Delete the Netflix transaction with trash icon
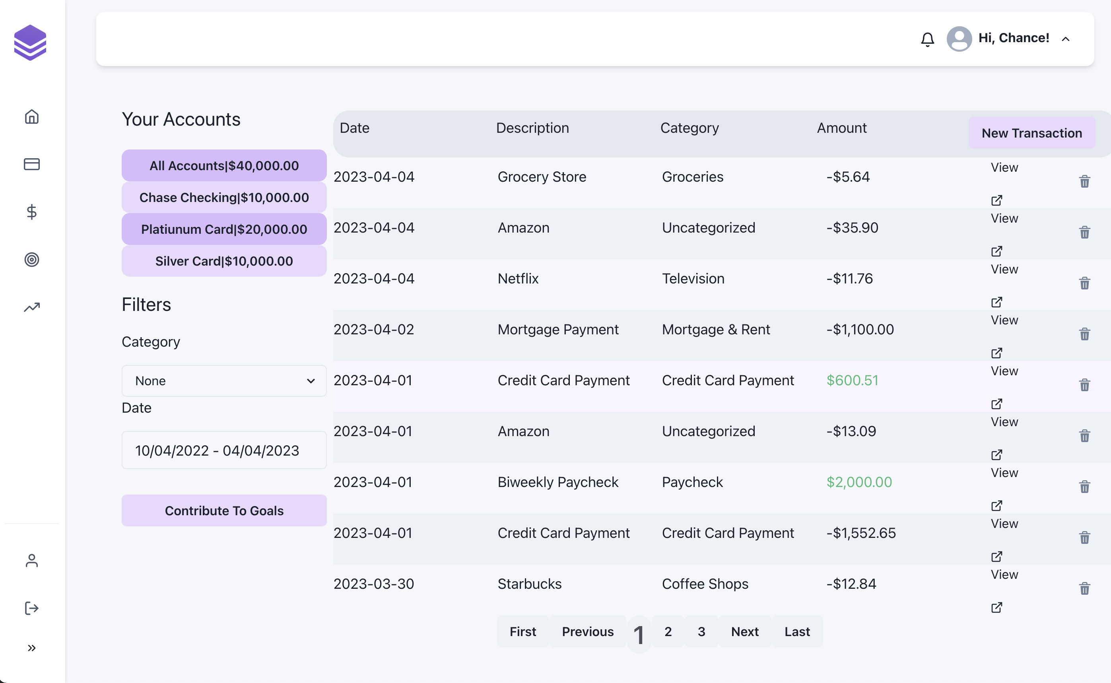 (1084, 283)
